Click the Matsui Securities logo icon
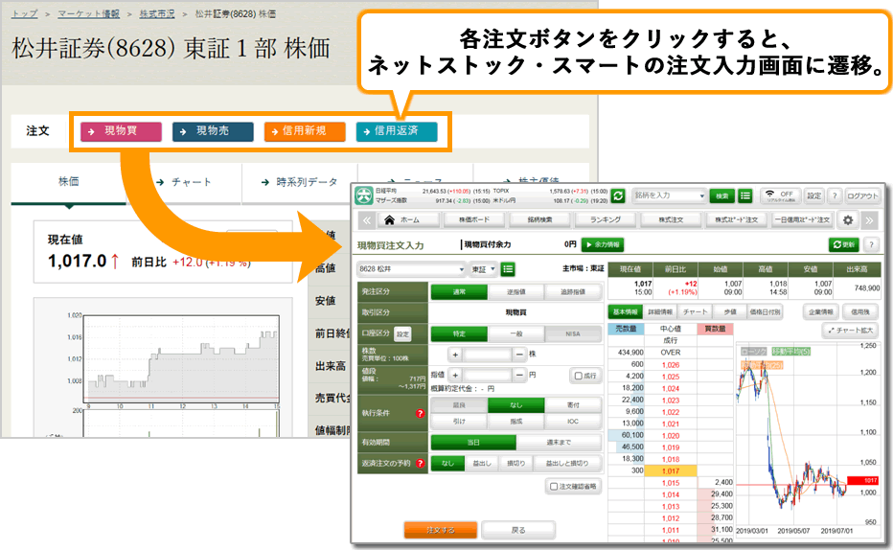This screenshot has height=550, width=893. click(x=363, y=195)
